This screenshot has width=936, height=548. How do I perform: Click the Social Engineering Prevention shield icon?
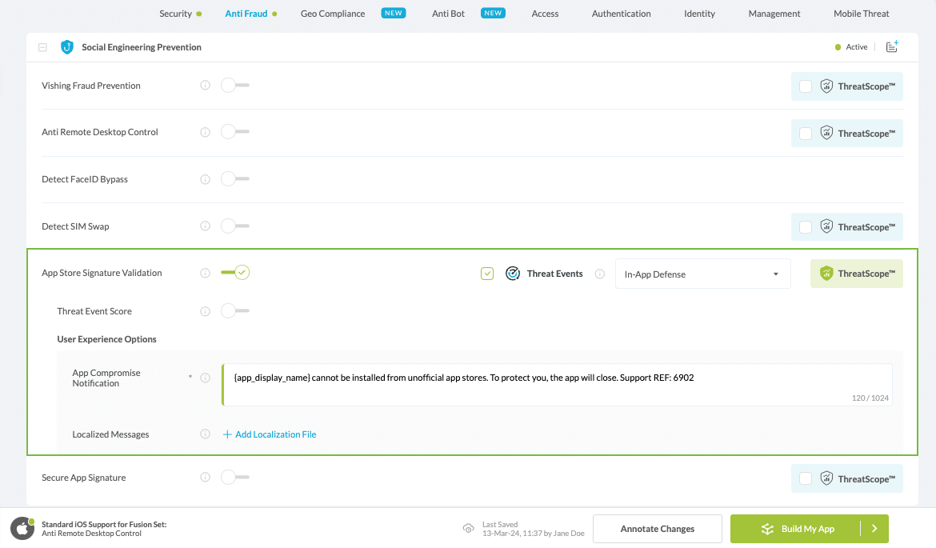tap(67, 47)
